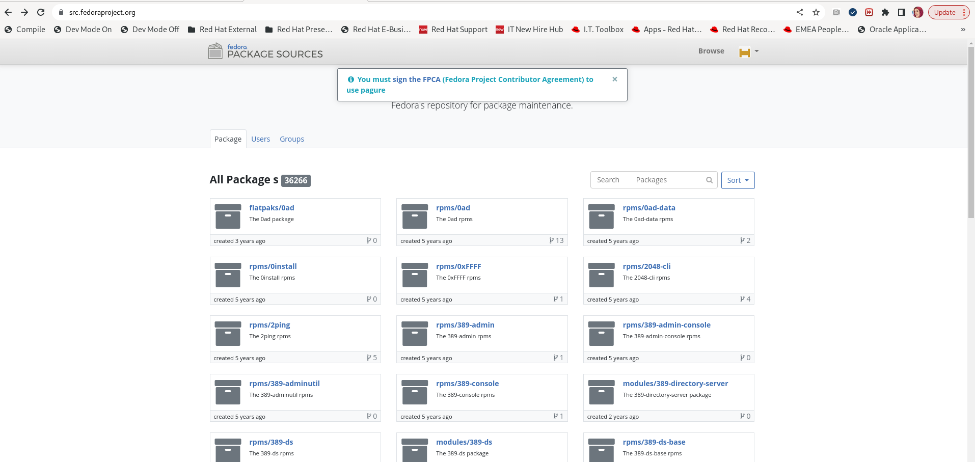Click the modules/389-directory-server box icon

coord(602,392)
